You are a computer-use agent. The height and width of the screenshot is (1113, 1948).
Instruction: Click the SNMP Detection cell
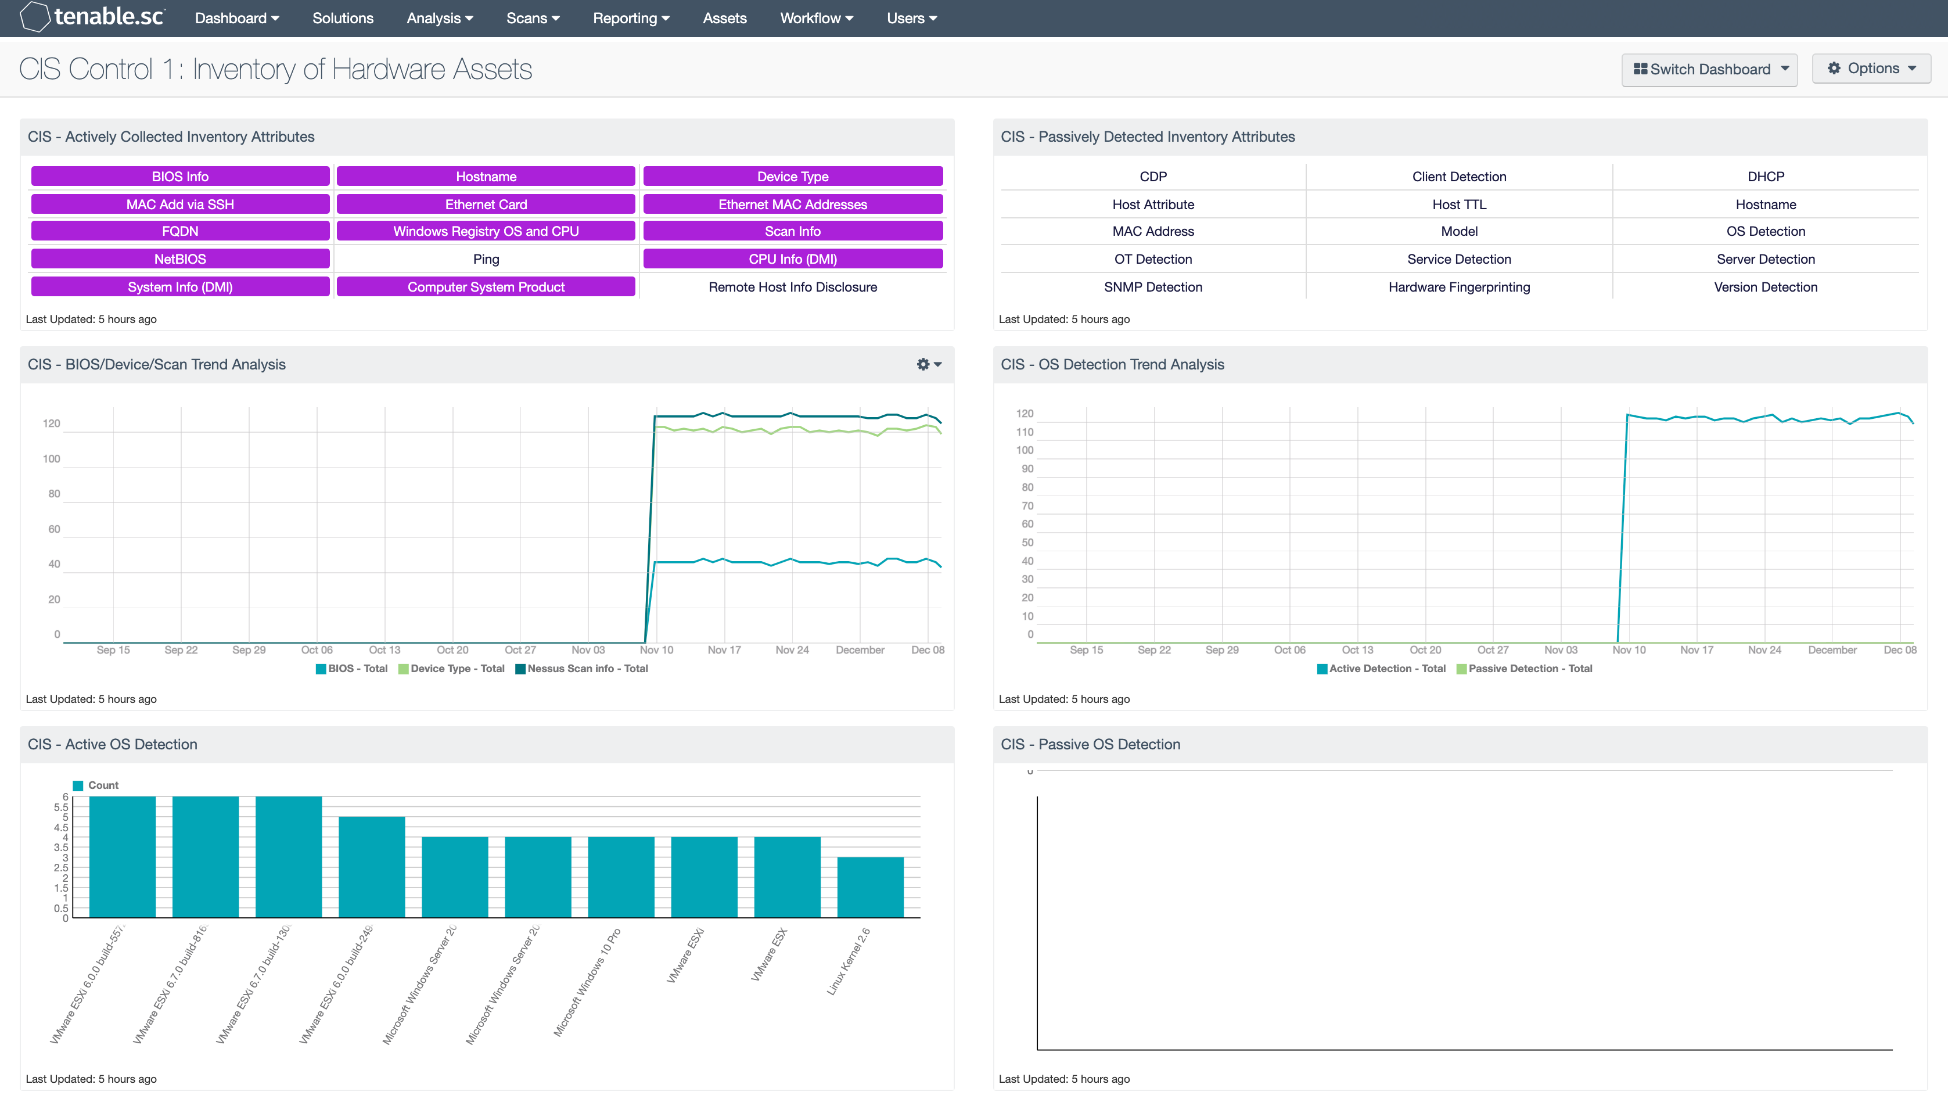pyautogui.click(x=1152, y=286)
